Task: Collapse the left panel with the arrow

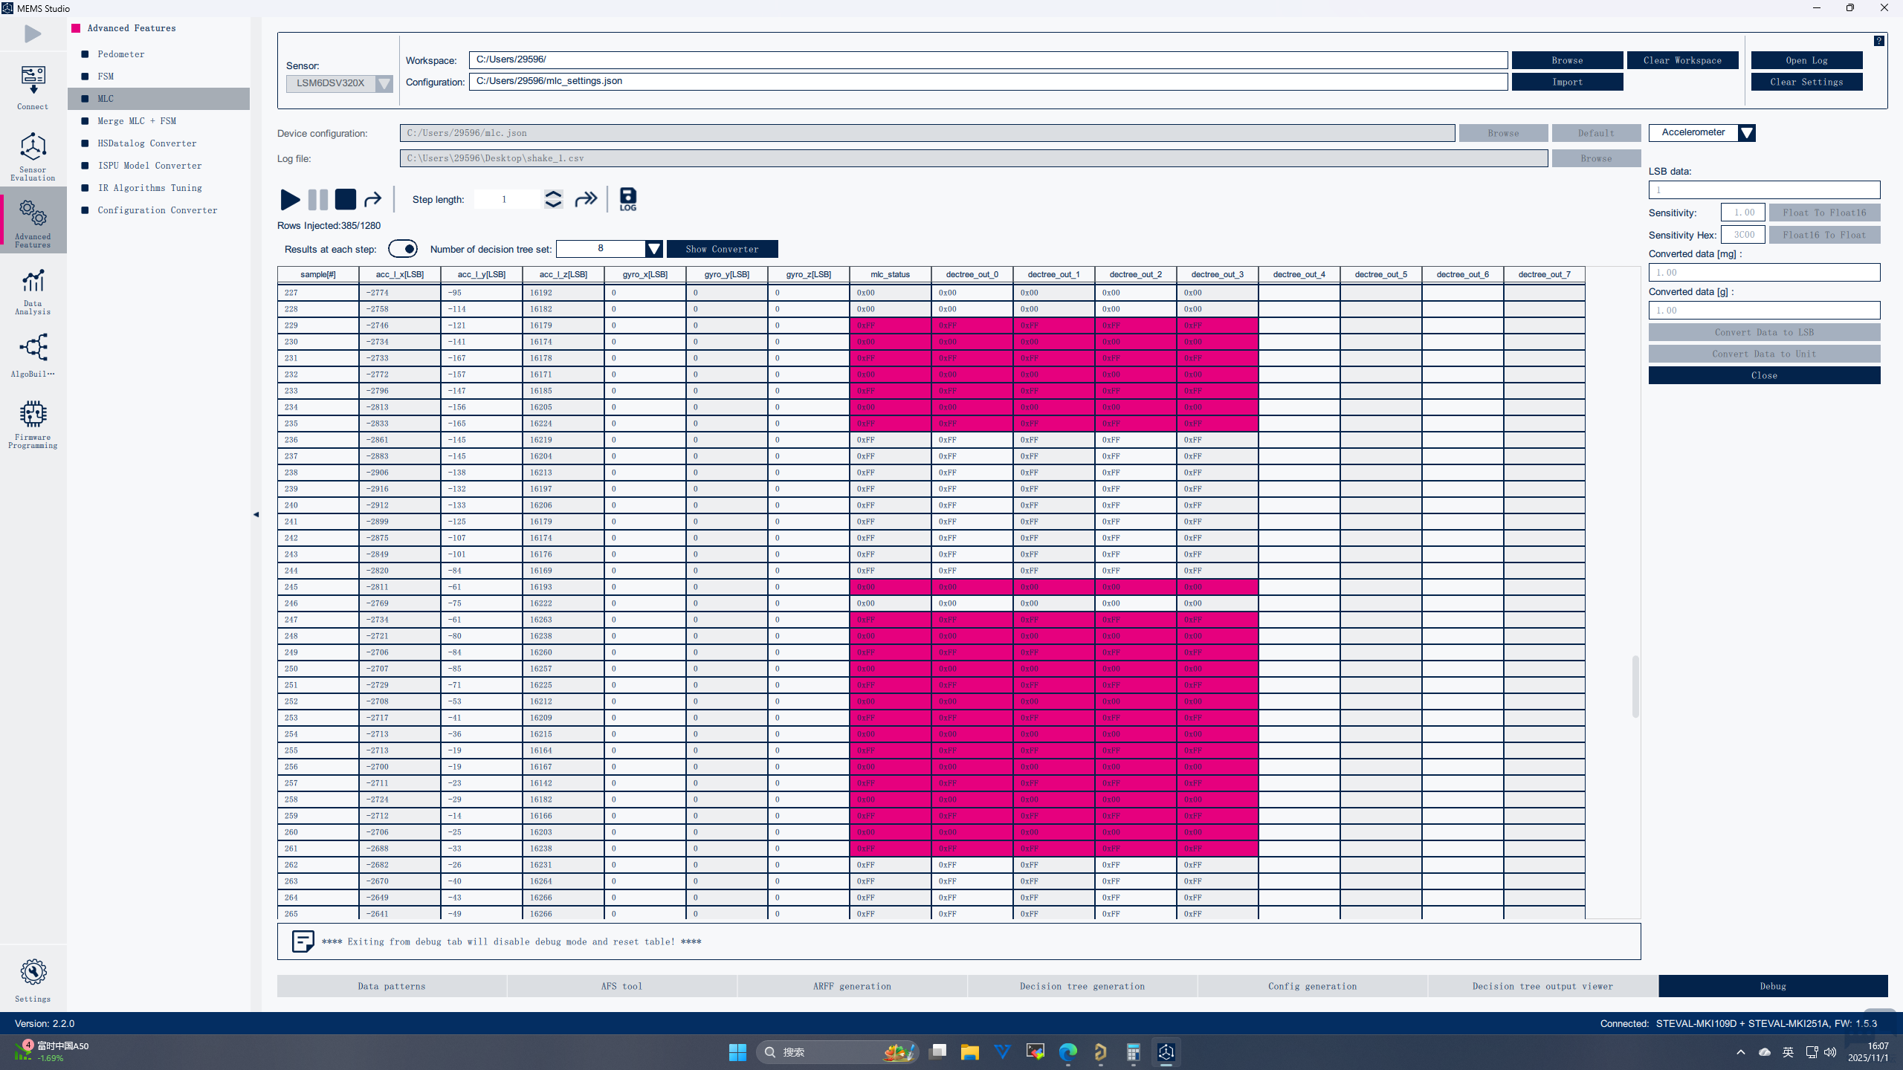Action: click(x=256, y=514)
